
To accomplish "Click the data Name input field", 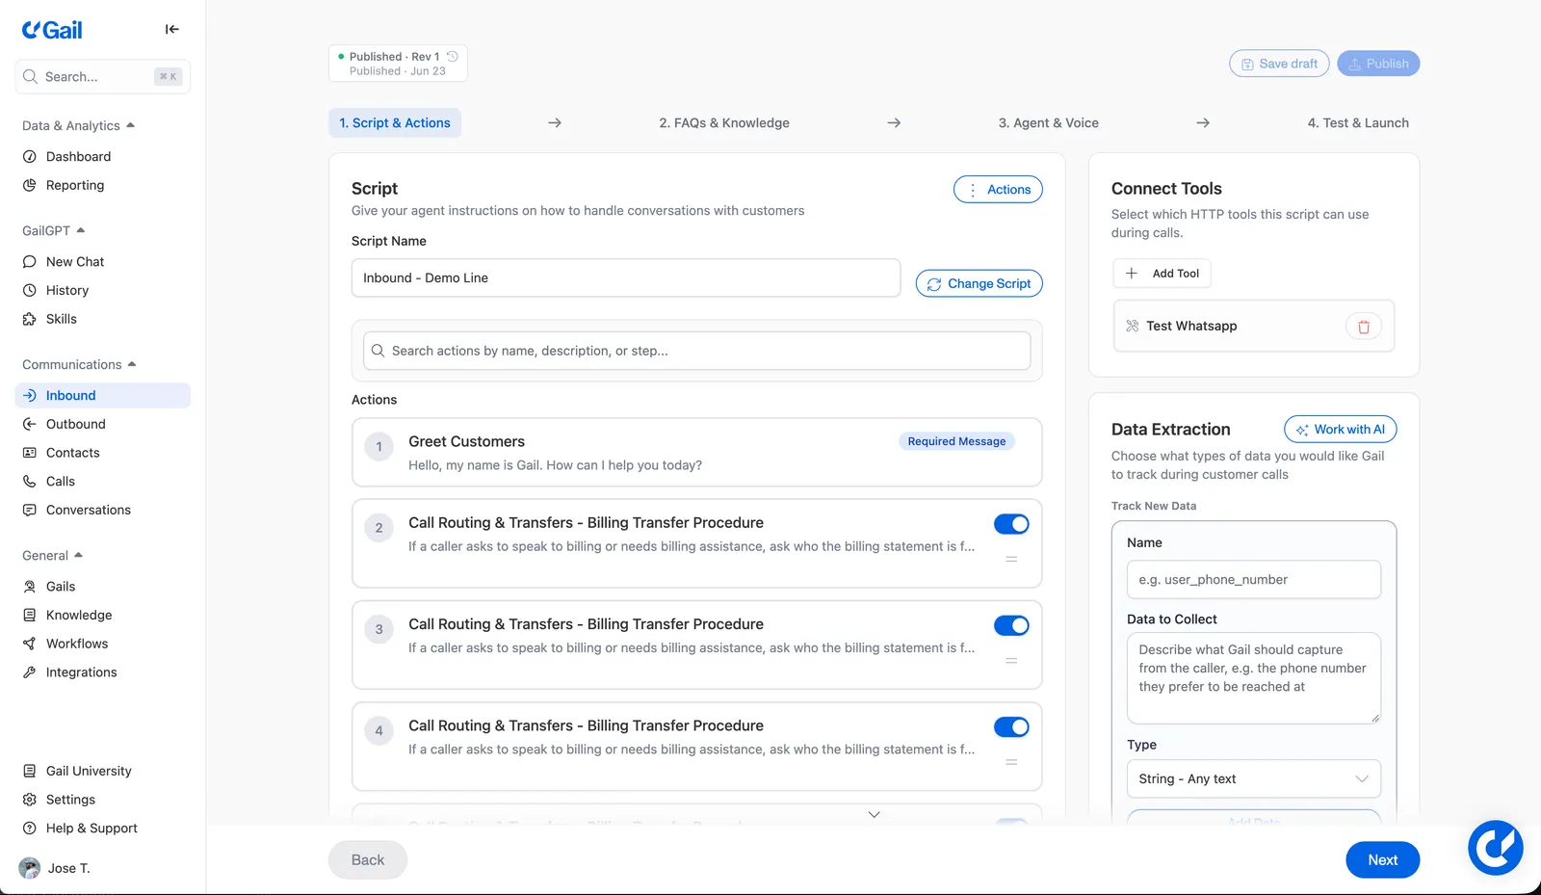I will pyautogui.click(x=1254, y=580).
